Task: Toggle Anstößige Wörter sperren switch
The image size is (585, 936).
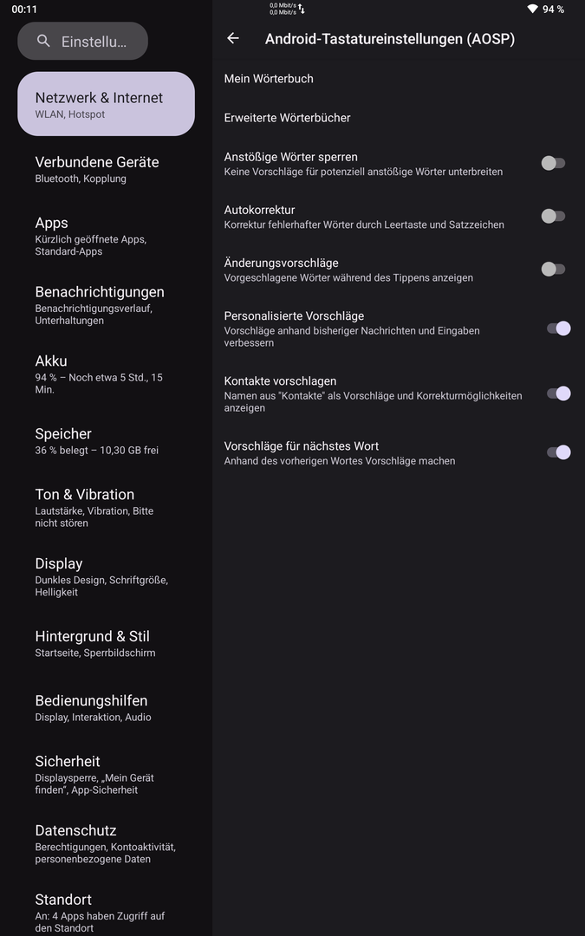Action: [x=553, y=163]
